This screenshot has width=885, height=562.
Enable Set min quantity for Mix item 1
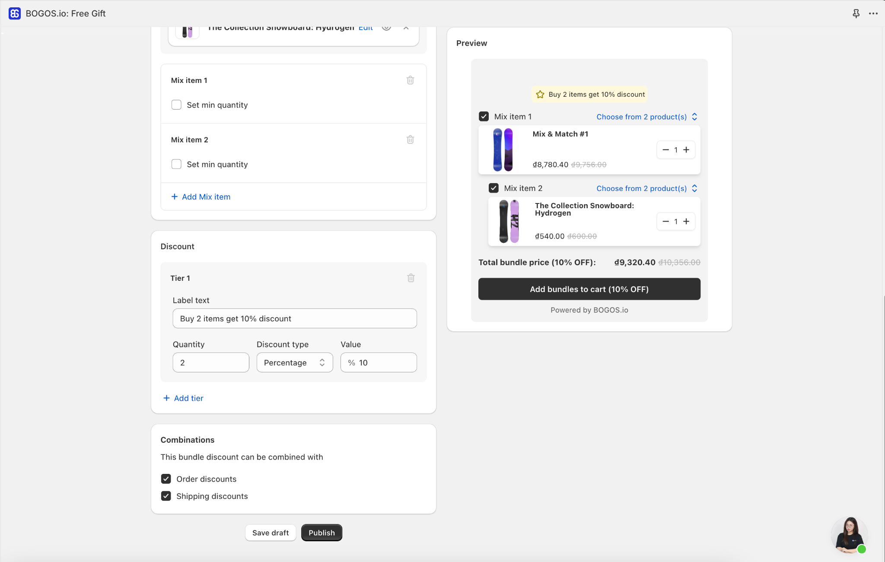176,105
